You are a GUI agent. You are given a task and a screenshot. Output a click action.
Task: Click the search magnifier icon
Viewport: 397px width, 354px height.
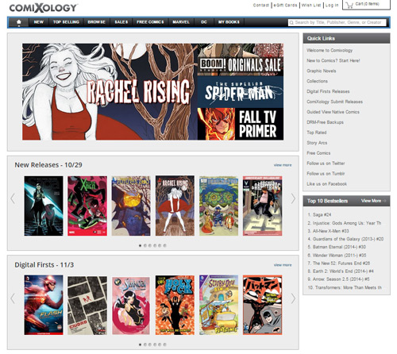pos(291,23)
